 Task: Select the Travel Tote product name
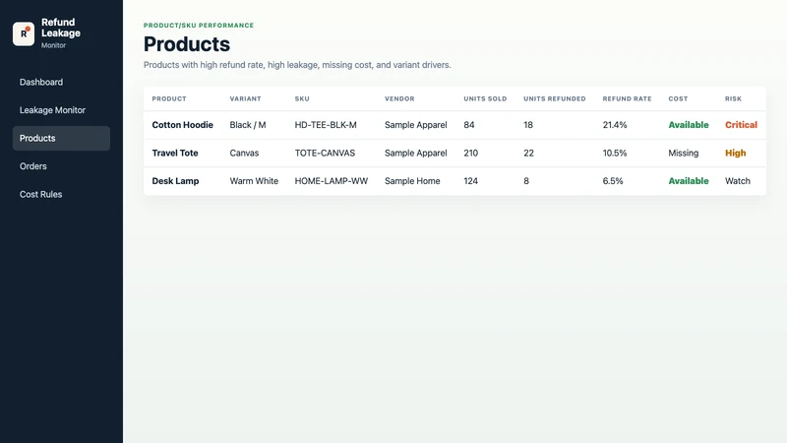[x=175, y=154]
